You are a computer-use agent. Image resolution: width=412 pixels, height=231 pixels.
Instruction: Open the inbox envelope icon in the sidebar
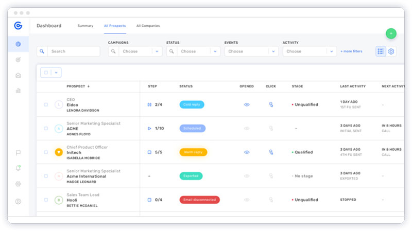(x=18, y=75)
